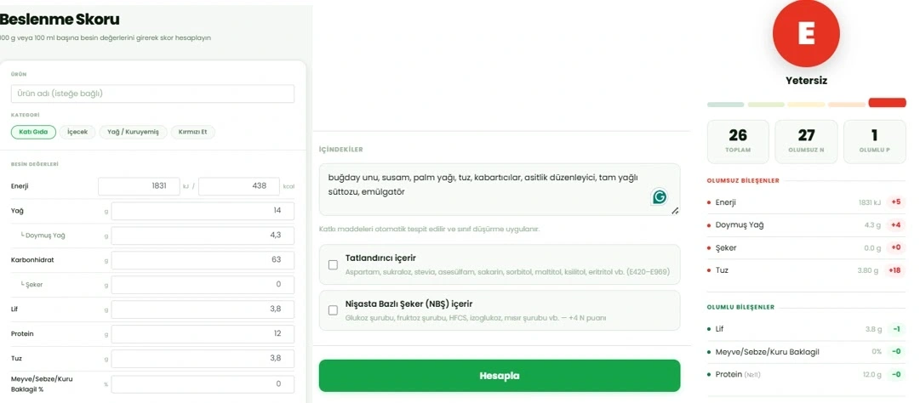The image size is (920, 403).
Task: Check the Nişasta Bazlı Şeker (NBŞ) içerir box
Action: tap(333, 310)
